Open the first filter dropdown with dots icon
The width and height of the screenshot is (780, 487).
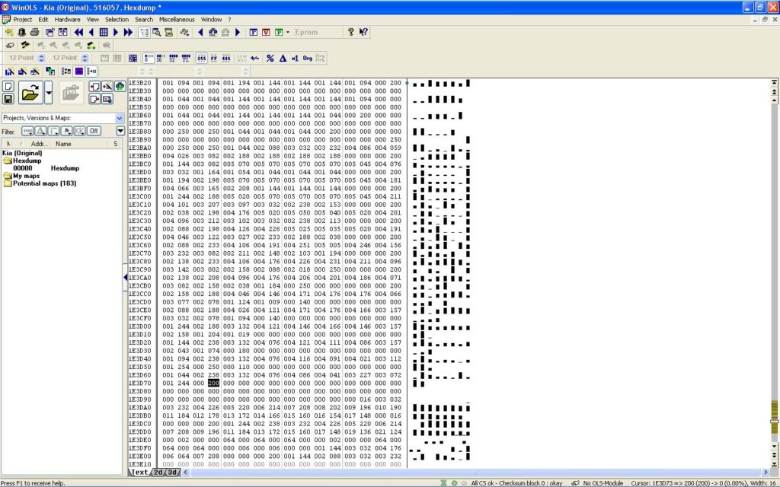(x=27, y=131)
